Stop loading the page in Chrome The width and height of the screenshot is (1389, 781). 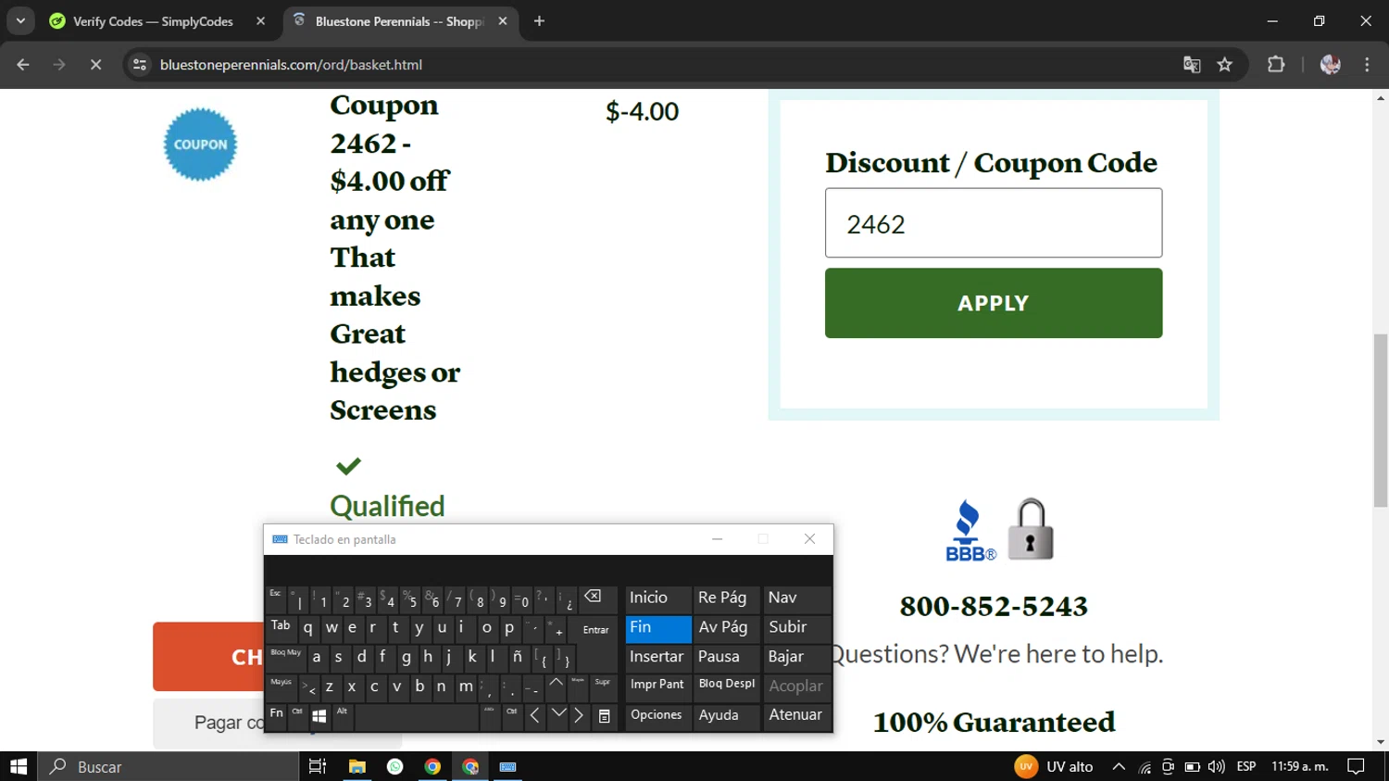pos(95,65)
